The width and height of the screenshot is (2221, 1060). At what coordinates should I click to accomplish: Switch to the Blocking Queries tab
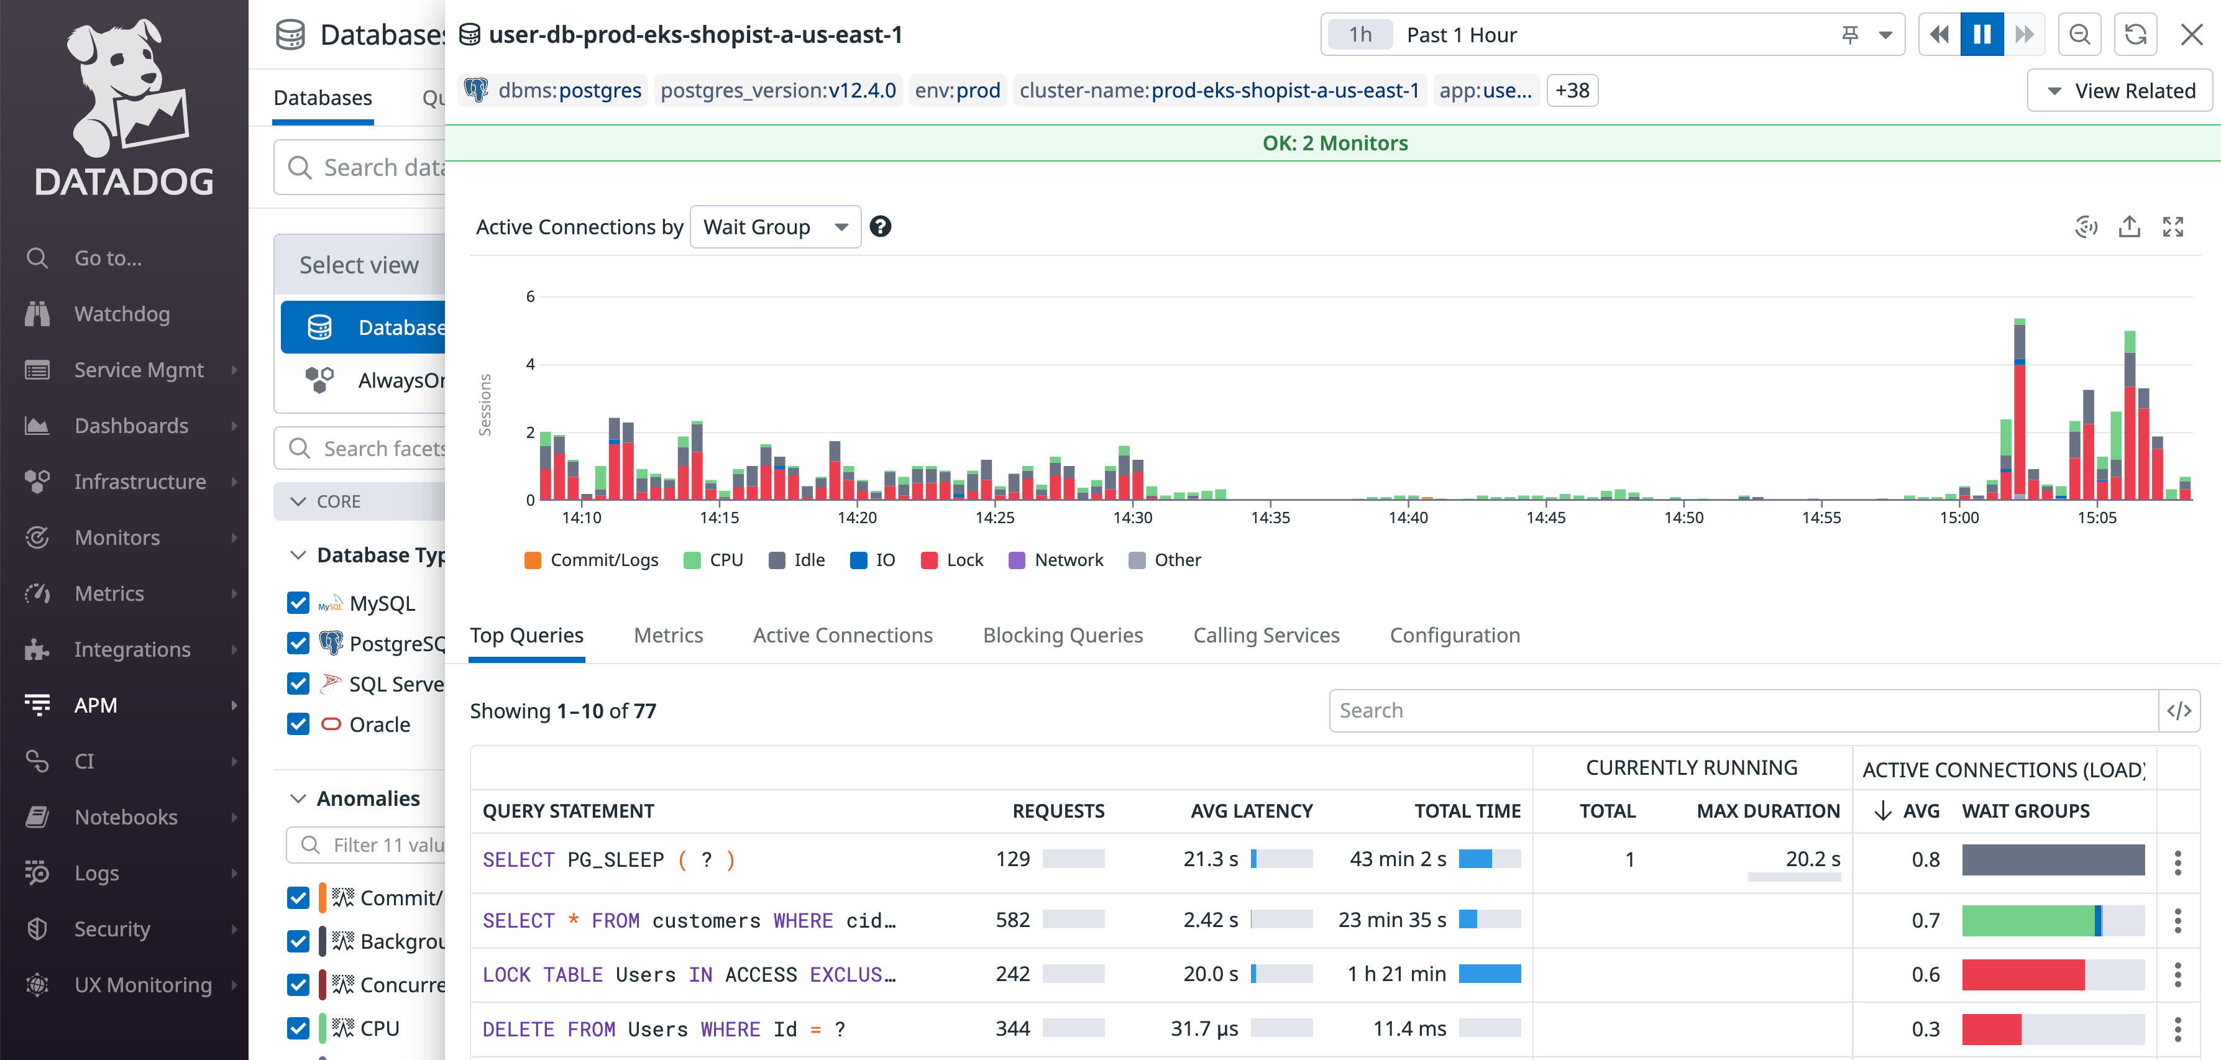1062,635
